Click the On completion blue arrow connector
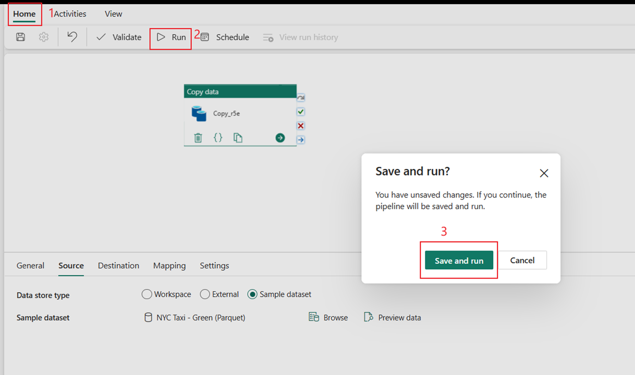This screenshot has width=635, height=375. pyautogui.click(x=301, y=140)
